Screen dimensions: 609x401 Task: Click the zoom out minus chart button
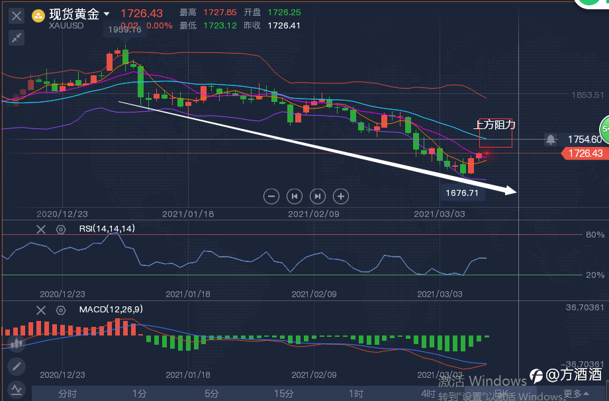coord(271,197)
